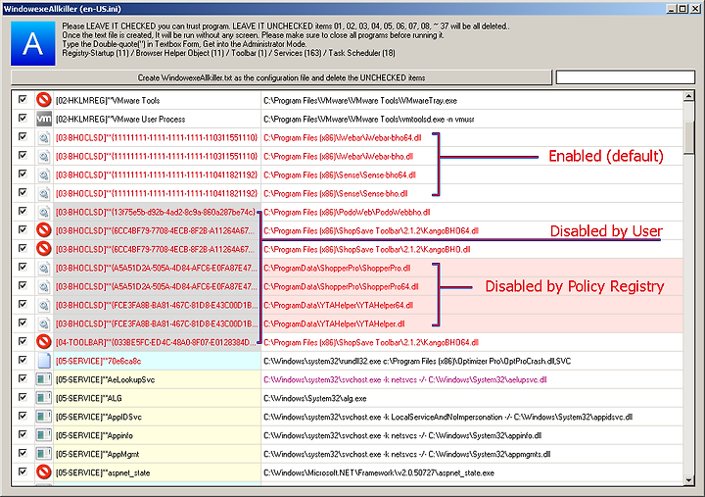
Task: Click the file icon of the iWebar-bho.dll row
Action: click(x=44, y=156)
